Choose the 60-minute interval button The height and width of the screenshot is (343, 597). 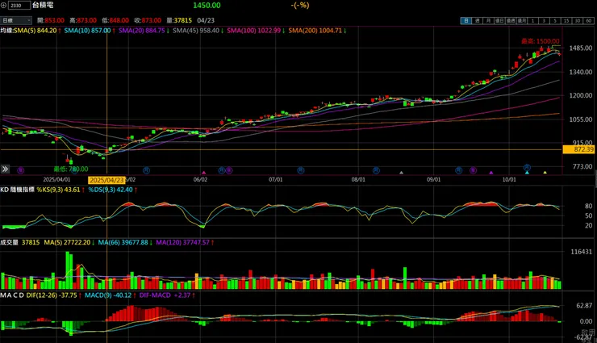589,20
